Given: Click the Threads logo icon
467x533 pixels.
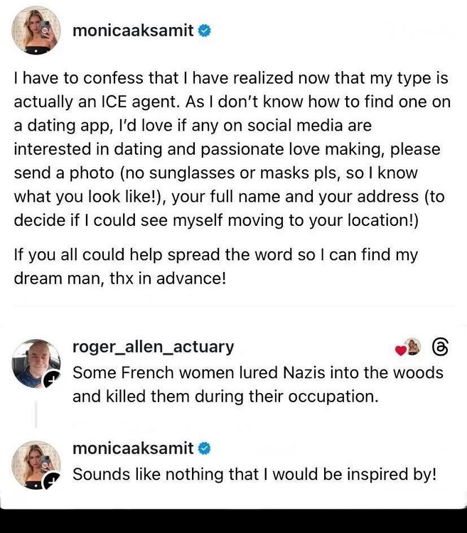Looking at the screenshot, I should click(x=441, y=347).
